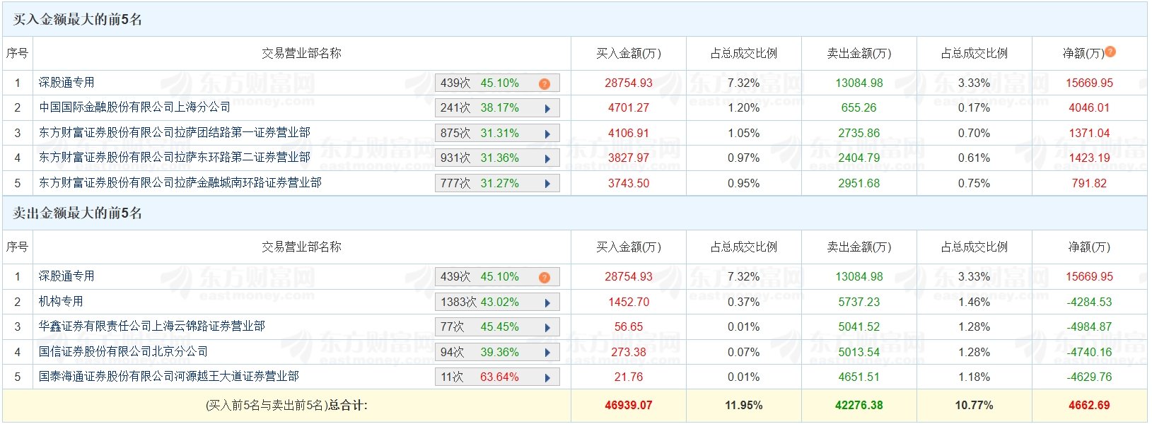Screen dimensions: 1152x424
Task: Open 东方财富证券拉萨东环路第二证券营业部 link
Action: (175, 158)
